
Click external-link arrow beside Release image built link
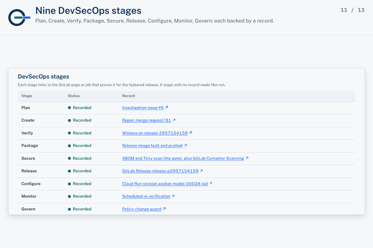tap(185, 145)
